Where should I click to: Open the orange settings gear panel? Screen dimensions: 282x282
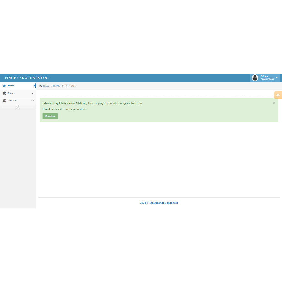(278, 95)
